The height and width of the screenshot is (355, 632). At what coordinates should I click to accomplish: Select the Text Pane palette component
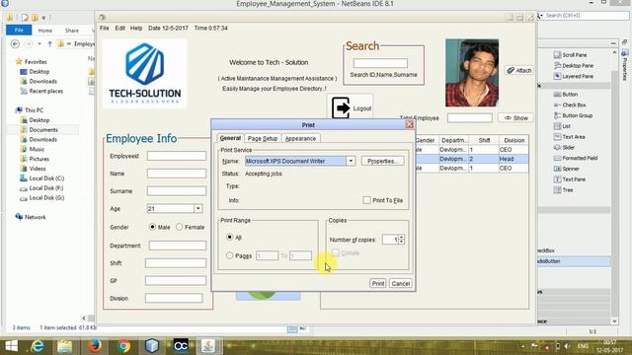(570, 179)
